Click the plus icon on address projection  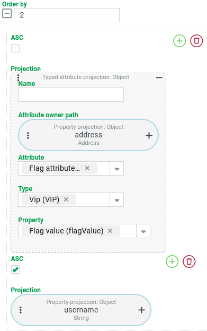pyautogui.click(x=149, y=135)
